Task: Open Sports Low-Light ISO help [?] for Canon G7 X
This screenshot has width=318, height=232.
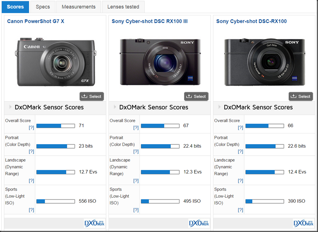Action: pyautogui.click(x=31, y=210)
